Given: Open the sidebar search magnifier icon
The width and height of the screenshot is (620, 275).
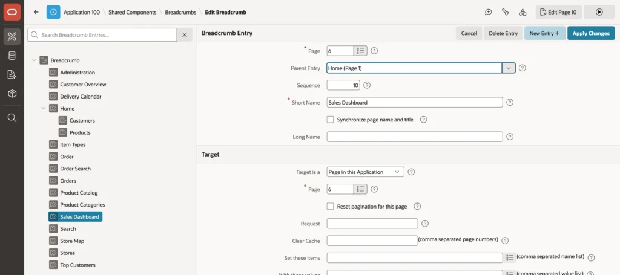Looking at the screenshot, I should tap(12, 118).
